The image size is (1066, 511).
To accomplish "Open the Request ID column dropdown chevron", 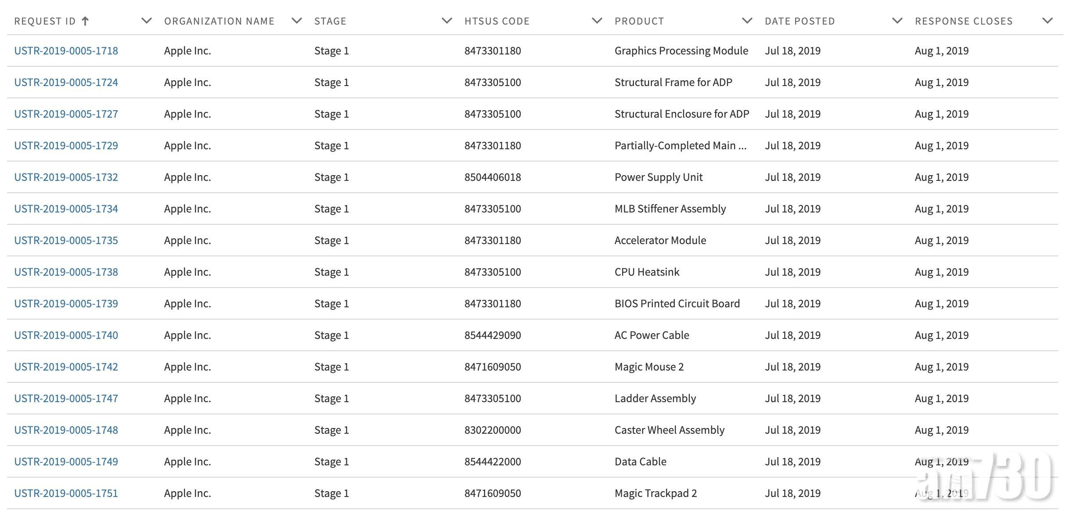I will pos(147,21).
